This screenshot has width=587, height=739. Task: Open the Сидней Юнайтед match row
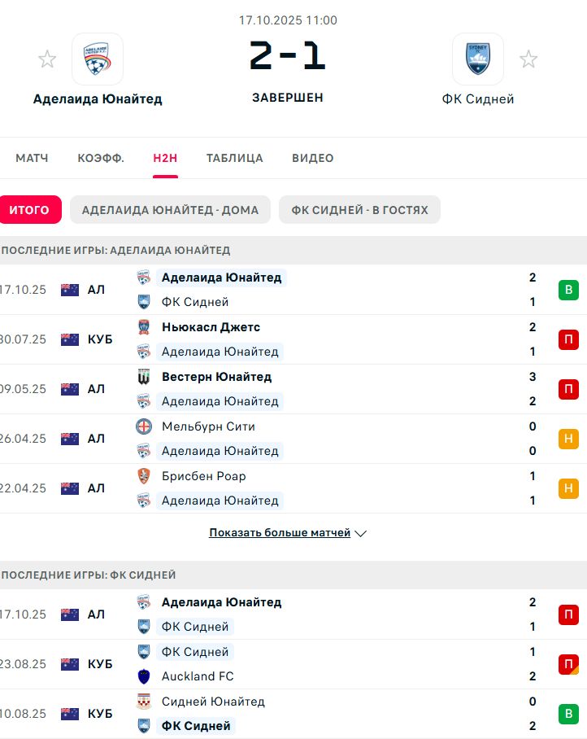click(293, 714)
